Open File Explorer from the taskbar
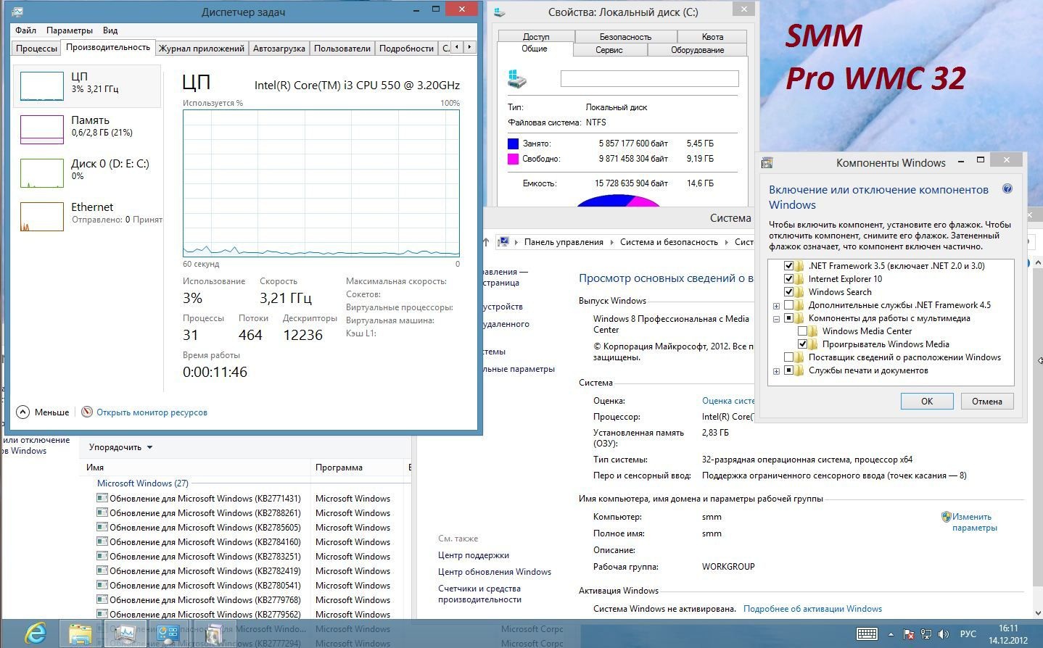Image resolution: width=1043 pixels, height=648 pixels. click(x=81, y=634)
